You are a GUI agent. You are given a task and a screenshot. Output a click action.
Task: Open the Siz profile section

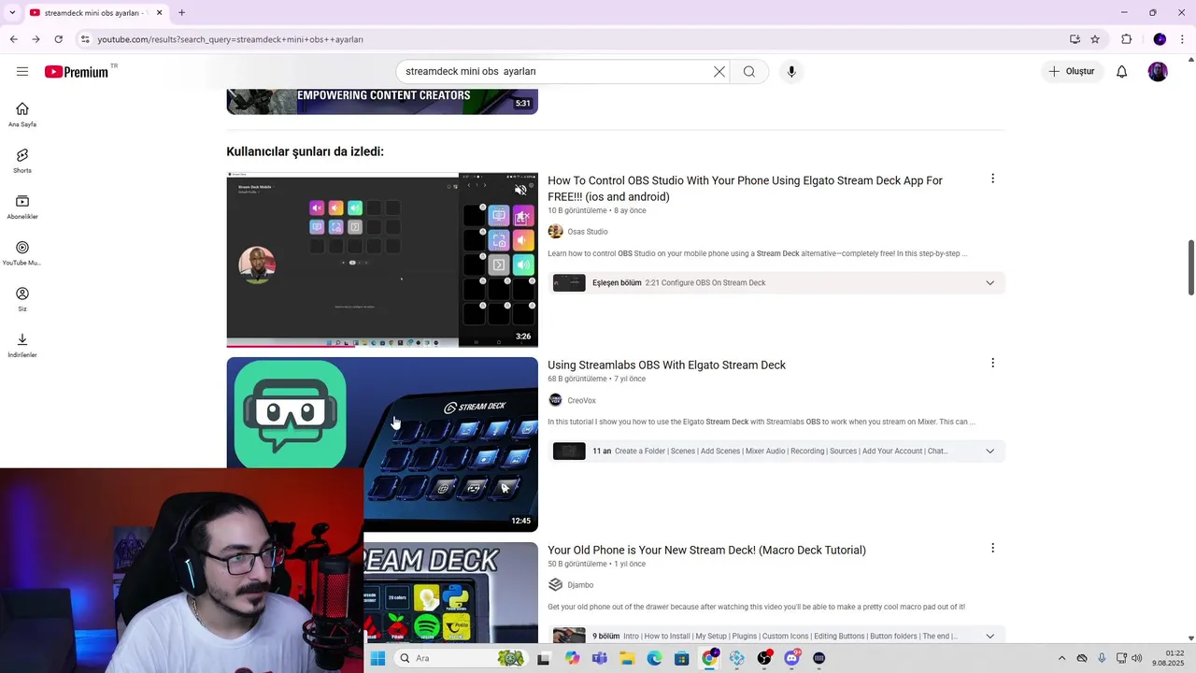click(22, 300)
